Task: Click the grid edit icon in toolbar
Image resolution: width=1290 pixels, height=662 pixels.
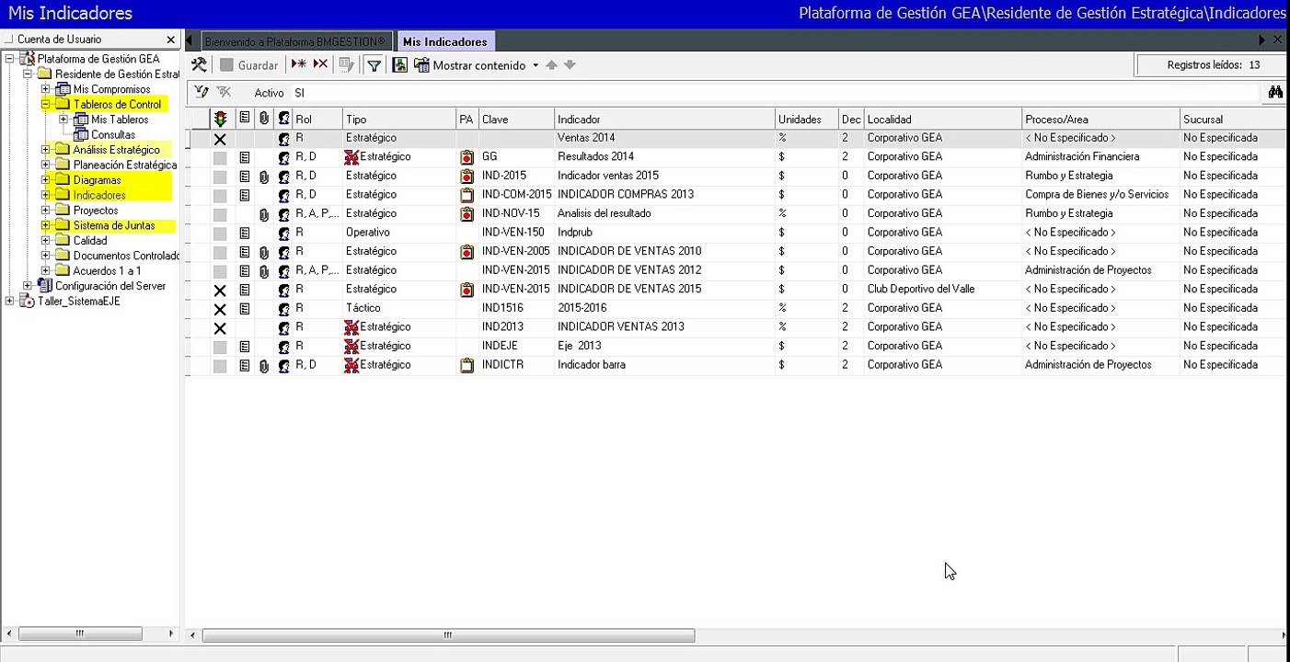Action: coord(346,64)
